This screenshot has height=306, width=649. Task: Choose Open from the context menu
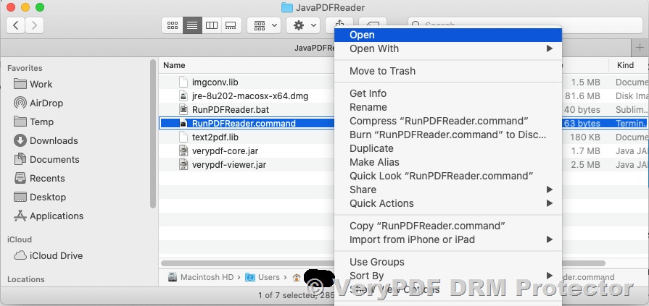[x=362, y=34]
